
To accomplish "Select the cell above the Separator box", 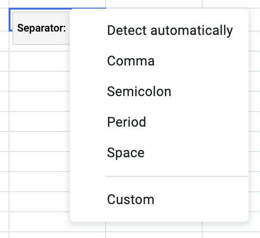I will pyautogui.click(x=57, y=4).
